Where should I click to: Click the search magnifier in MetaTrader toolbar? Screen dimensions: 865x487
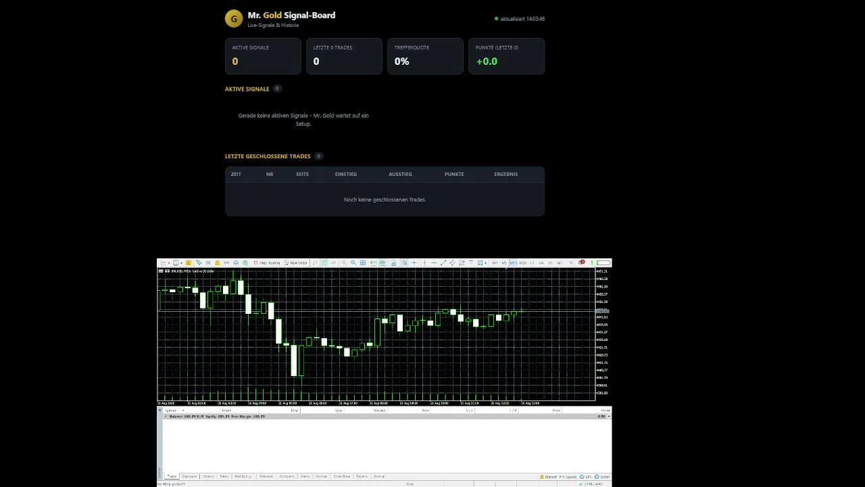[x=571, y=262]
